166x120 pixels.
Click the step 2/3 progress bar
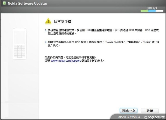[152, 11]
